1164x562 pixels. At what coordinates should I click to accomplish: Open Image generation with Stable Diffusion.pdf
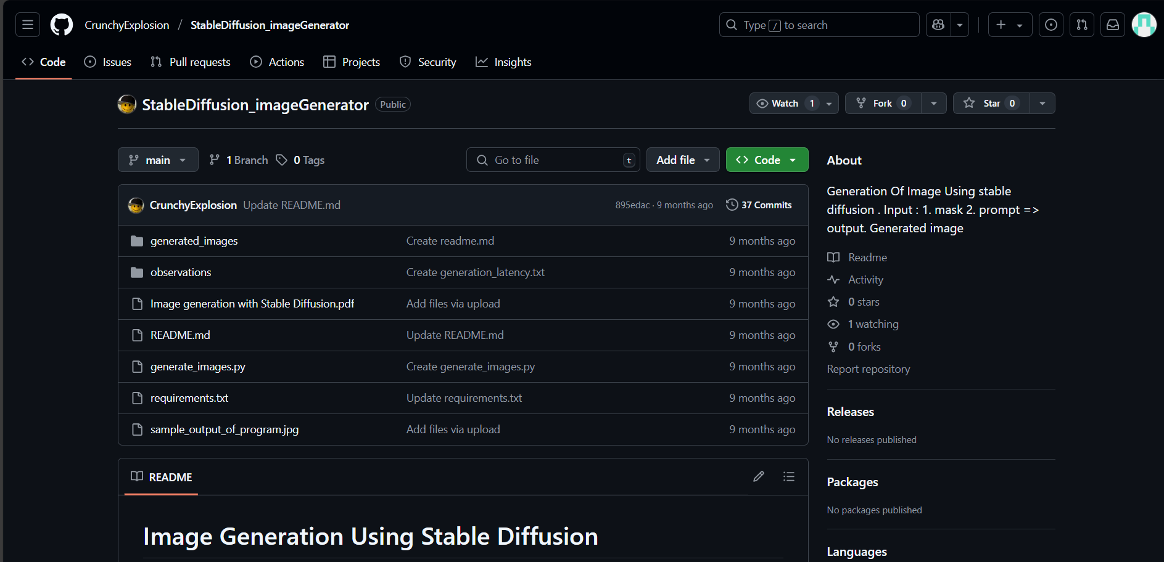[252, 304]
